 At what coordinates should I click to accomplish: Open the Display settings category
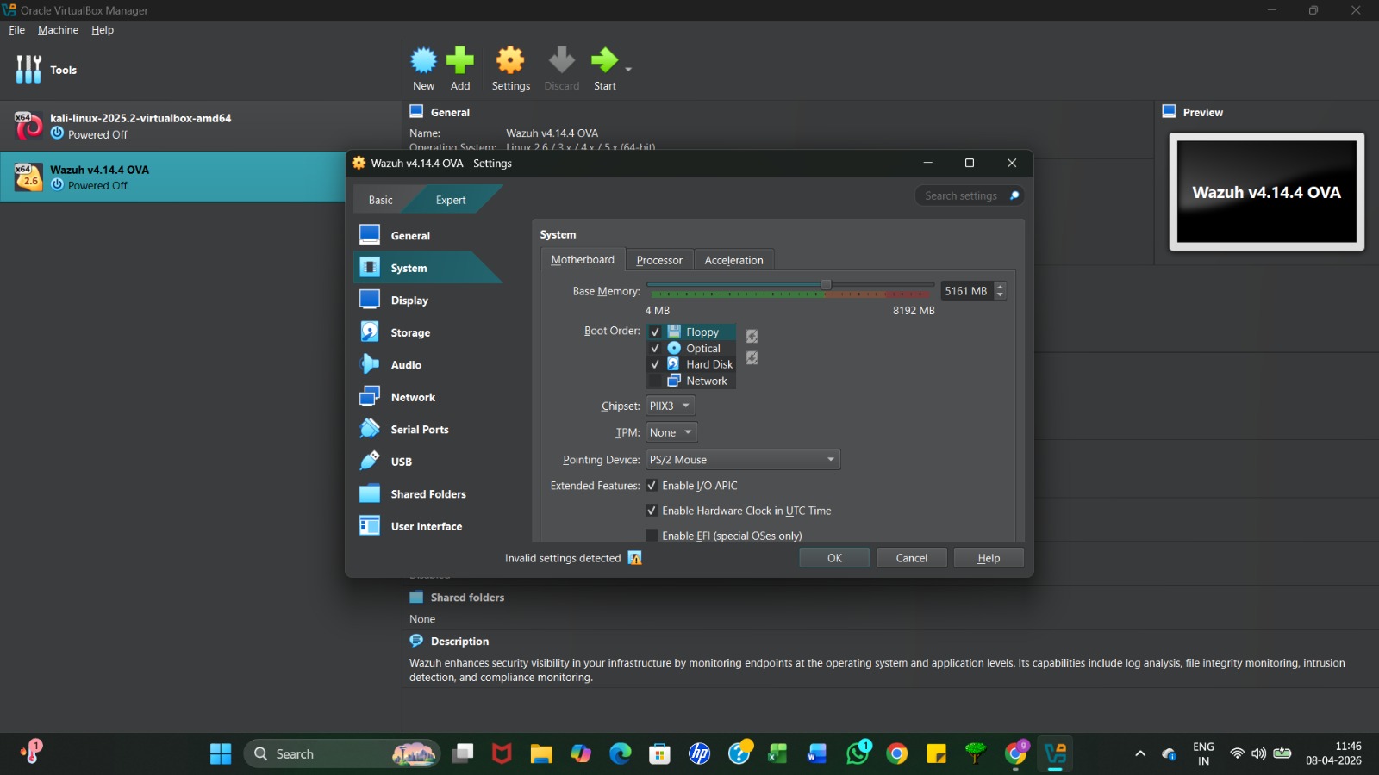click(x=427, y=300)
